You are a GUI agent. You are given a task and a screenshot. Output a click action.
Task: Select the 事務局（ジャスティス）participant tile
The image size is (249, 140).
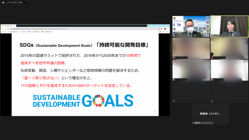tap(210, 114)
